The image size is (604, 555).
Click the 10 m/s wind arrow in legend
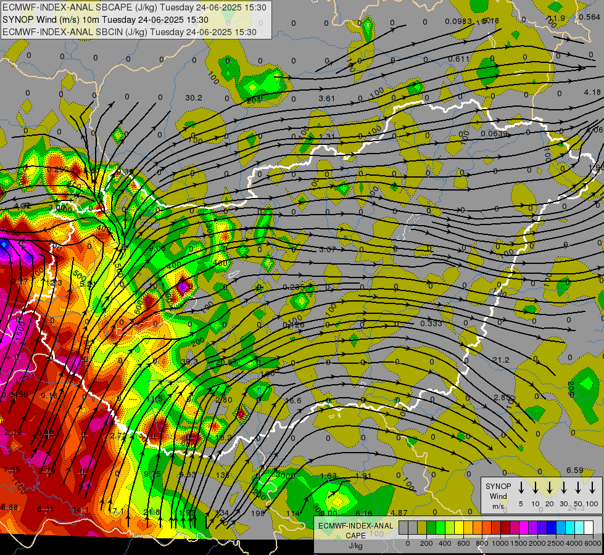point(535,488)
